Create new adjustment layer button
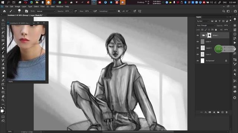The height and width of the screenshot is (133, 238). 214,112
